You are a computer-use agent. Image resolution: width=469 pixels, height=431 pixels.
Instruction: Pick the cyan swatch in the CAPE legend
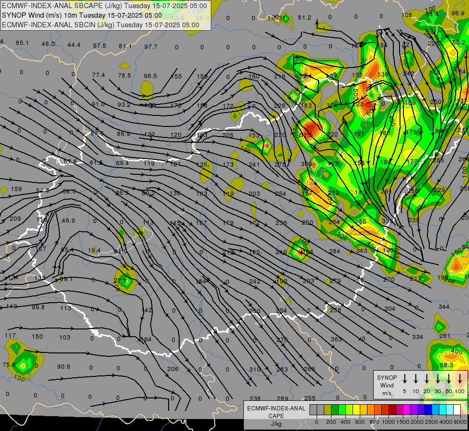(442, 410)
